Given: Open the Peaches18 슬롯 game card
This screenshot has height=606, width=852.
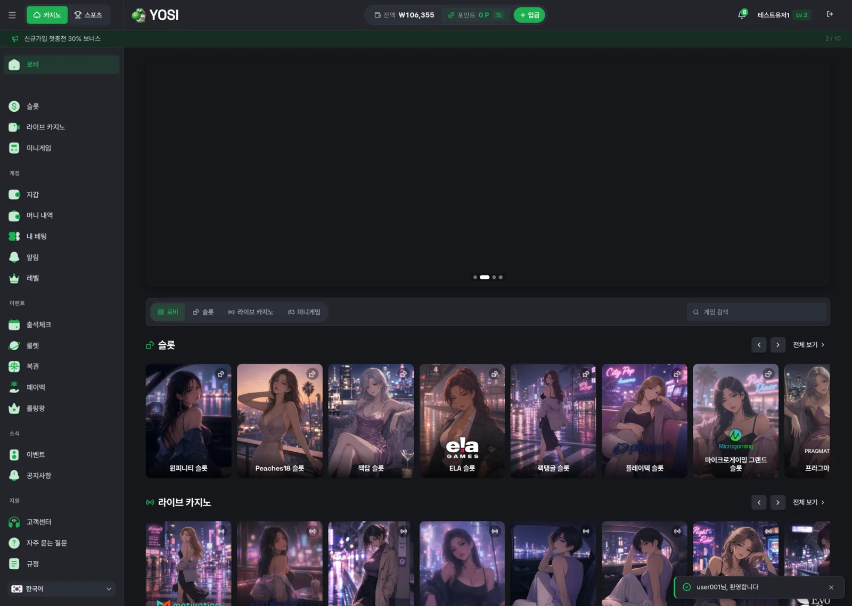Looking at the screenshot, I should point(280,421).
